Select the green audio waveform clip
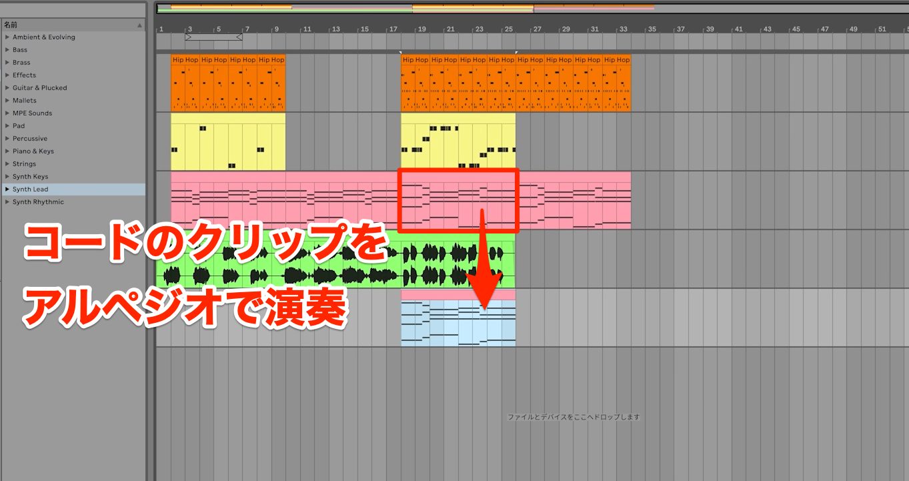This screenshot has width=909, height=481. click(x=335, y=259)
